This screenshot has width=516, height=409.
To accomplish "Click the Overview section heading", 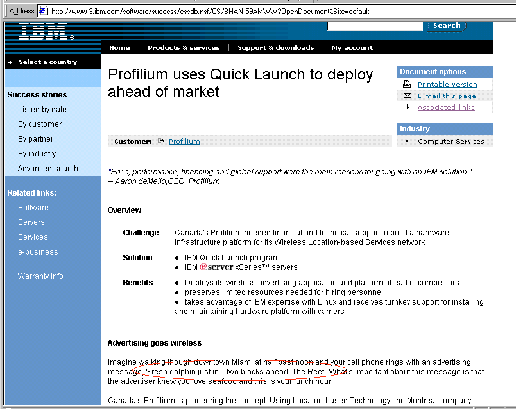I will (125, 210).
